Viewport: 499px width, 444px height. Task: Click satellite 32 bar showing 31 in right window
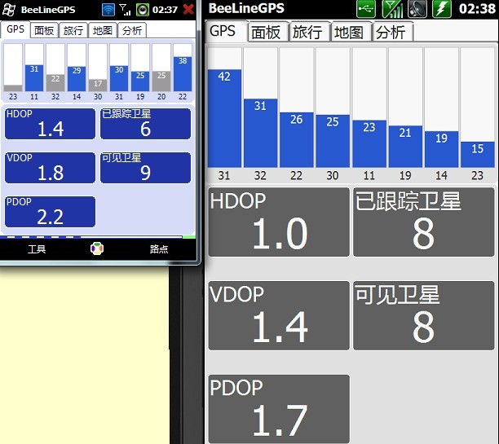[260, 133]
